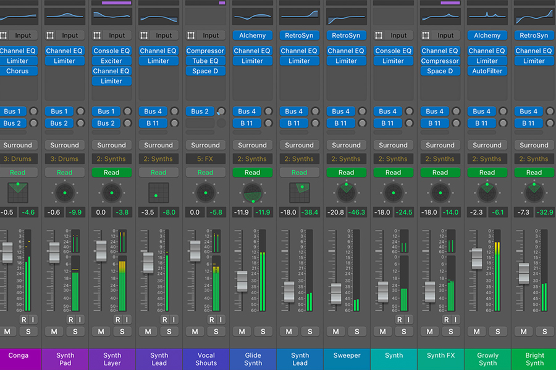The image size is (556, 370).
Task: Solo the Sweeper channel
Action: point(356,332)
